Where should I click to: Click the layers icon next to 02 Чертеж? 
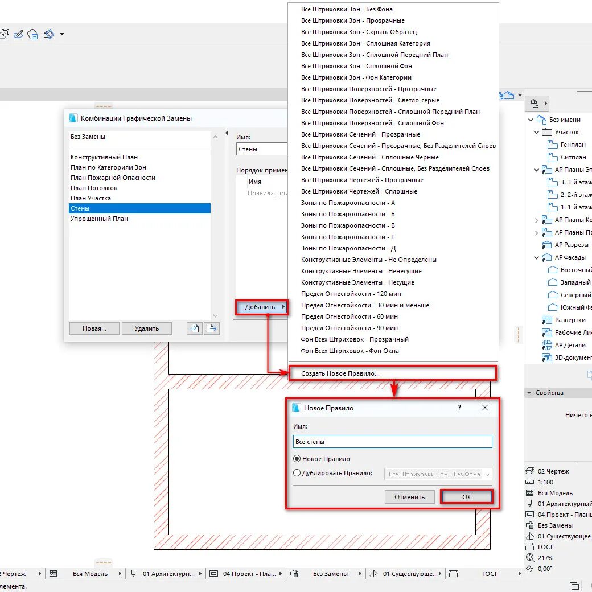coord(530,471)
